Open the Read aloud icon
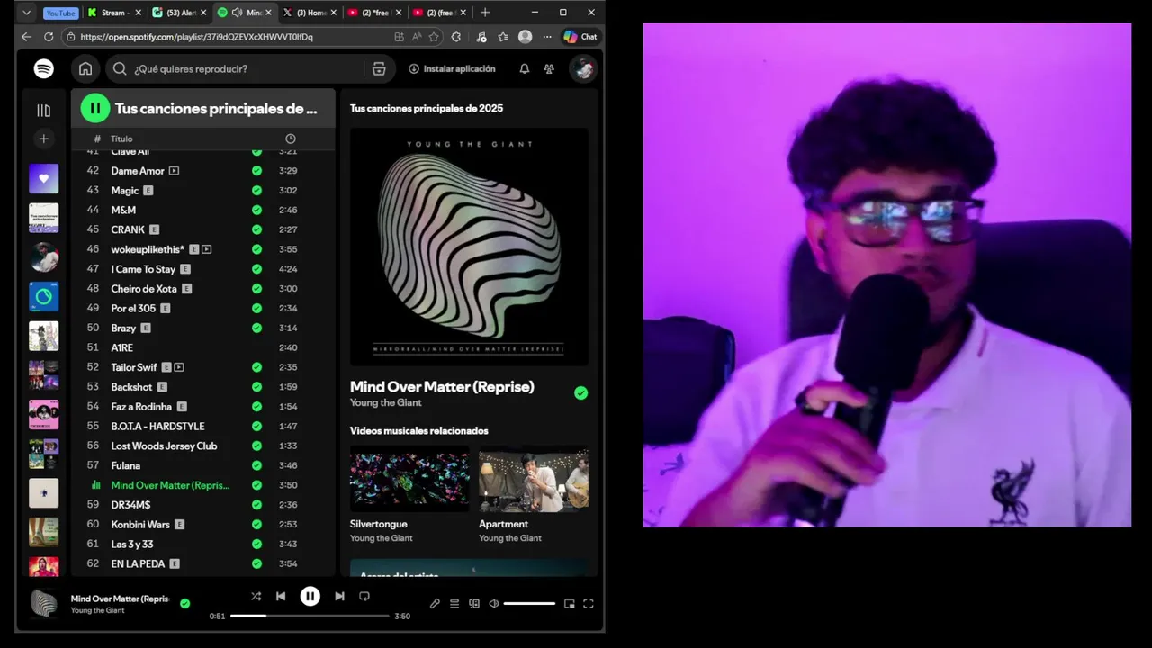Viewport: 1152px width, 648px height. [416, 37]
